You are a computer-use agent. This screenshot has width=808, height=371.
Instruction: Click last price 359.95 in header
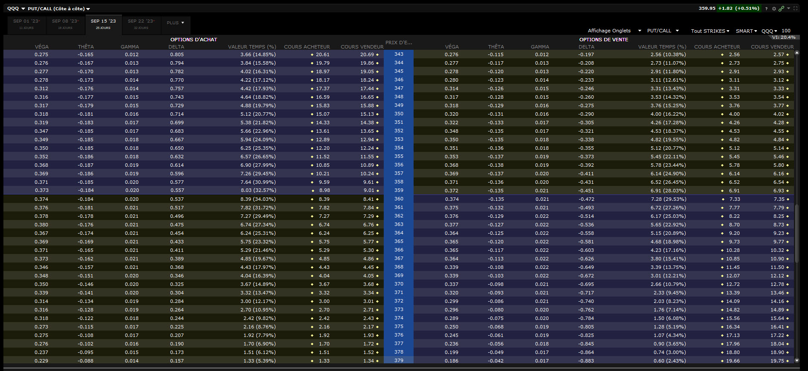point(707,8)
